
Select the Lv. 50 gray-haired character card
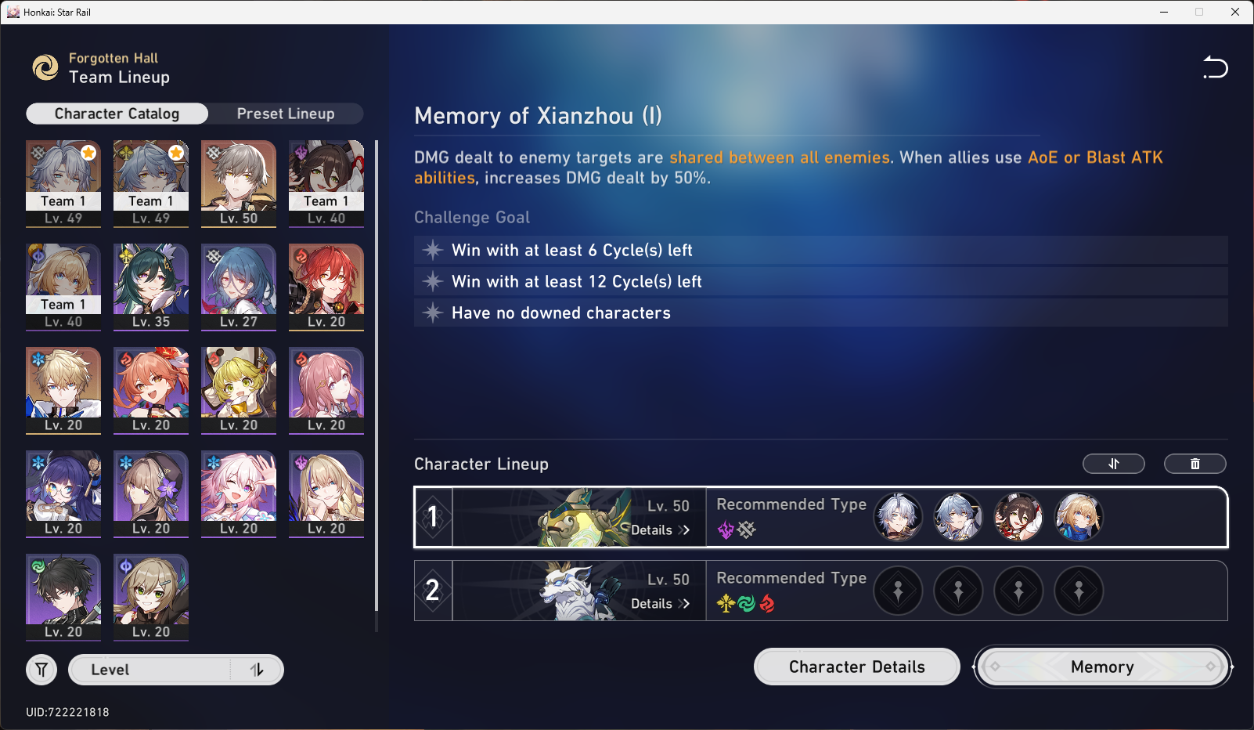pyautogui.click(x=239, y=184)
